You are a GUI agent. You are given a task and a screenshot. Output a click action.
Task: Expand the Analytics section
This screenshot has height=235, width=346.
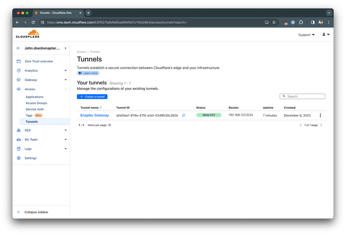coord(66,71)
